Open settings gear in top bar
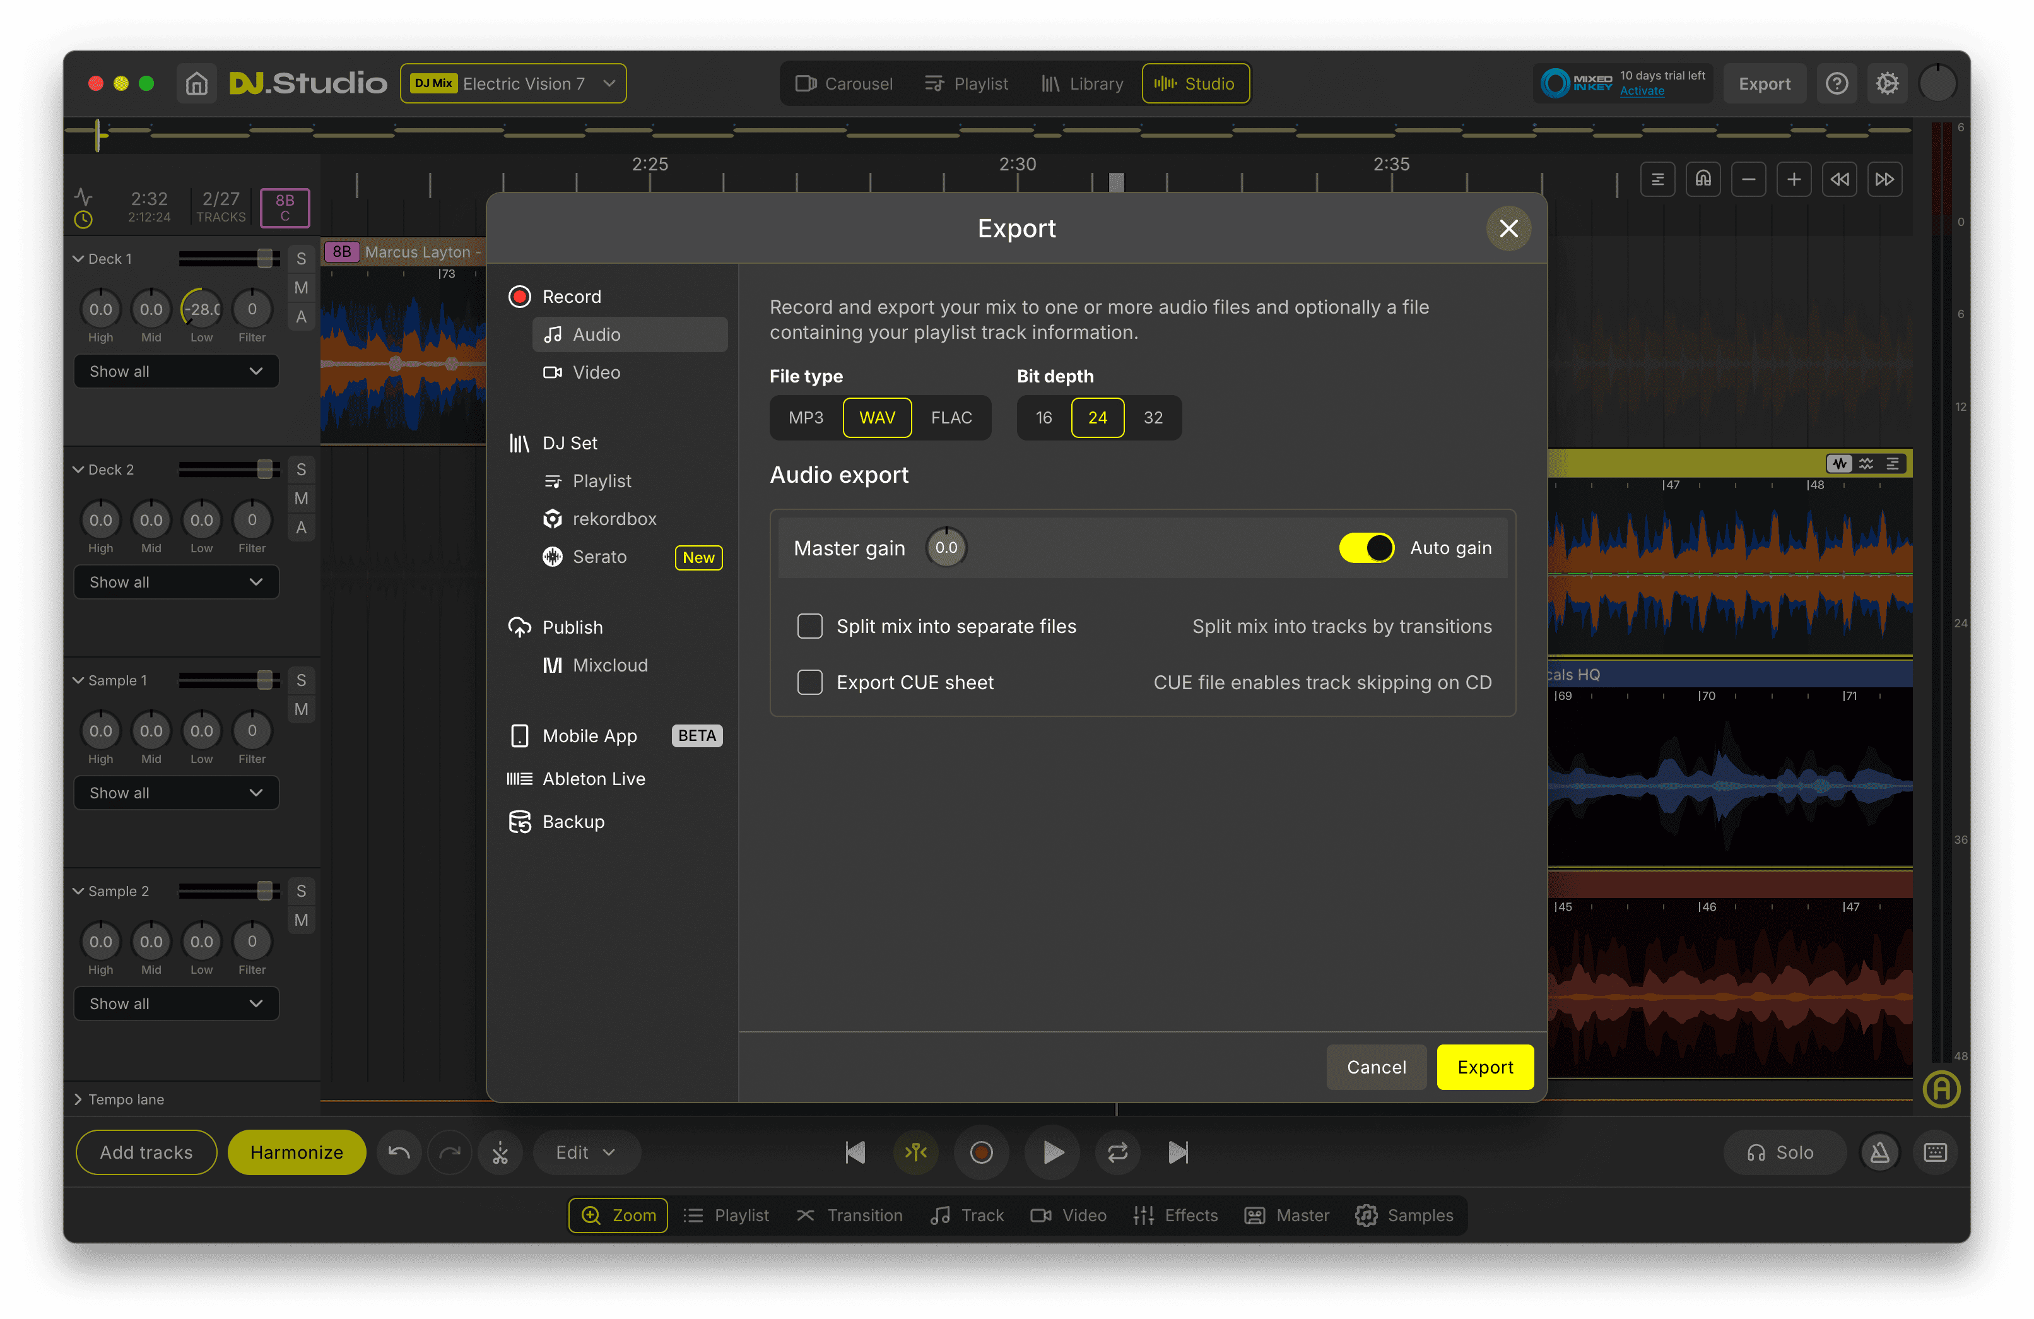This screenshot has width=2034, height=1319. tap(1887, 84)
